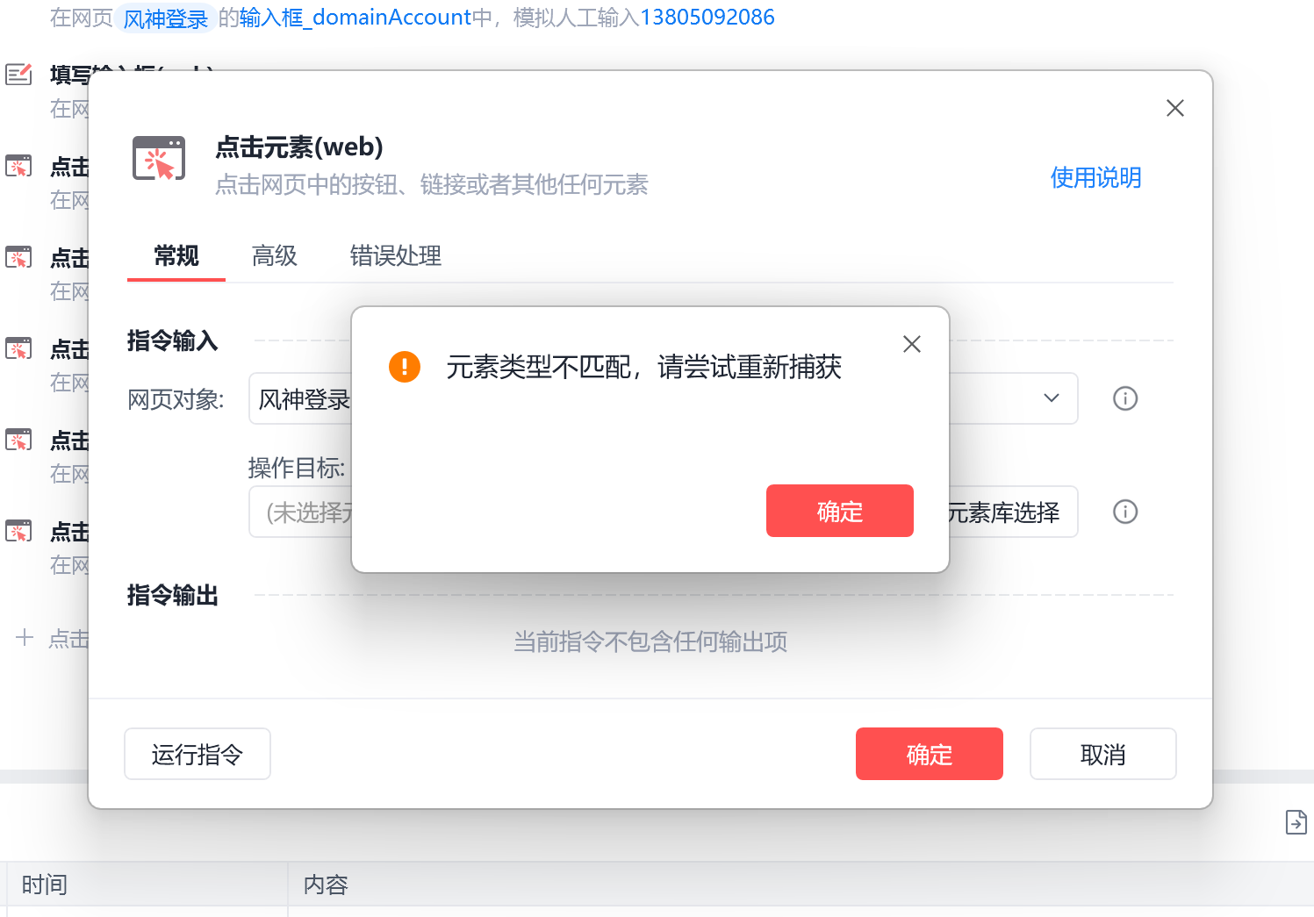The width and height of the screenshot is (1314, 917).
Task: Confirm the alert with its 确定 button
Action: tap(839, 511)
